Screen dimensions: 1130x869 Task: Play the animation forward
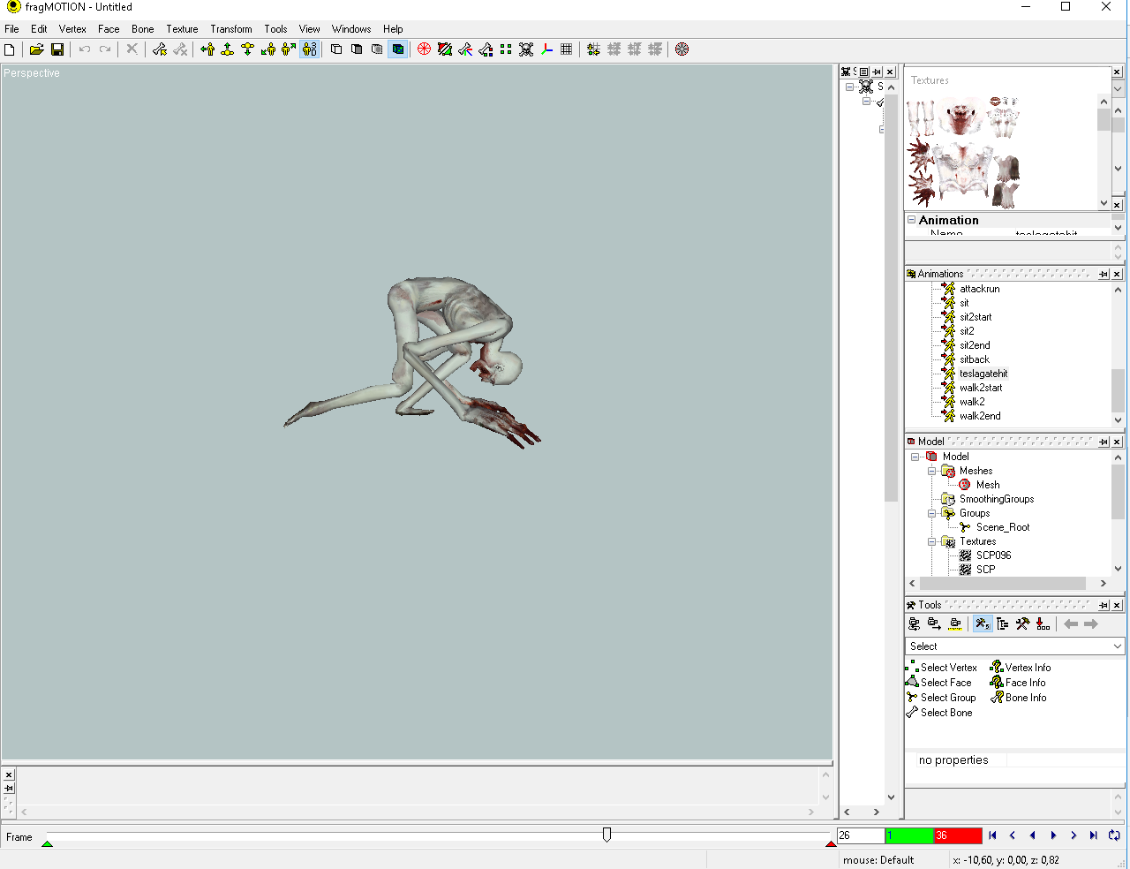1053,835
